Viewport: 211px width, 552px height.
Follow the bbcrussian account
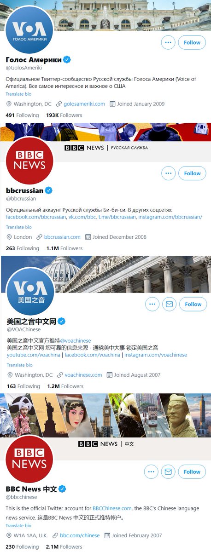tap(192, 173)
